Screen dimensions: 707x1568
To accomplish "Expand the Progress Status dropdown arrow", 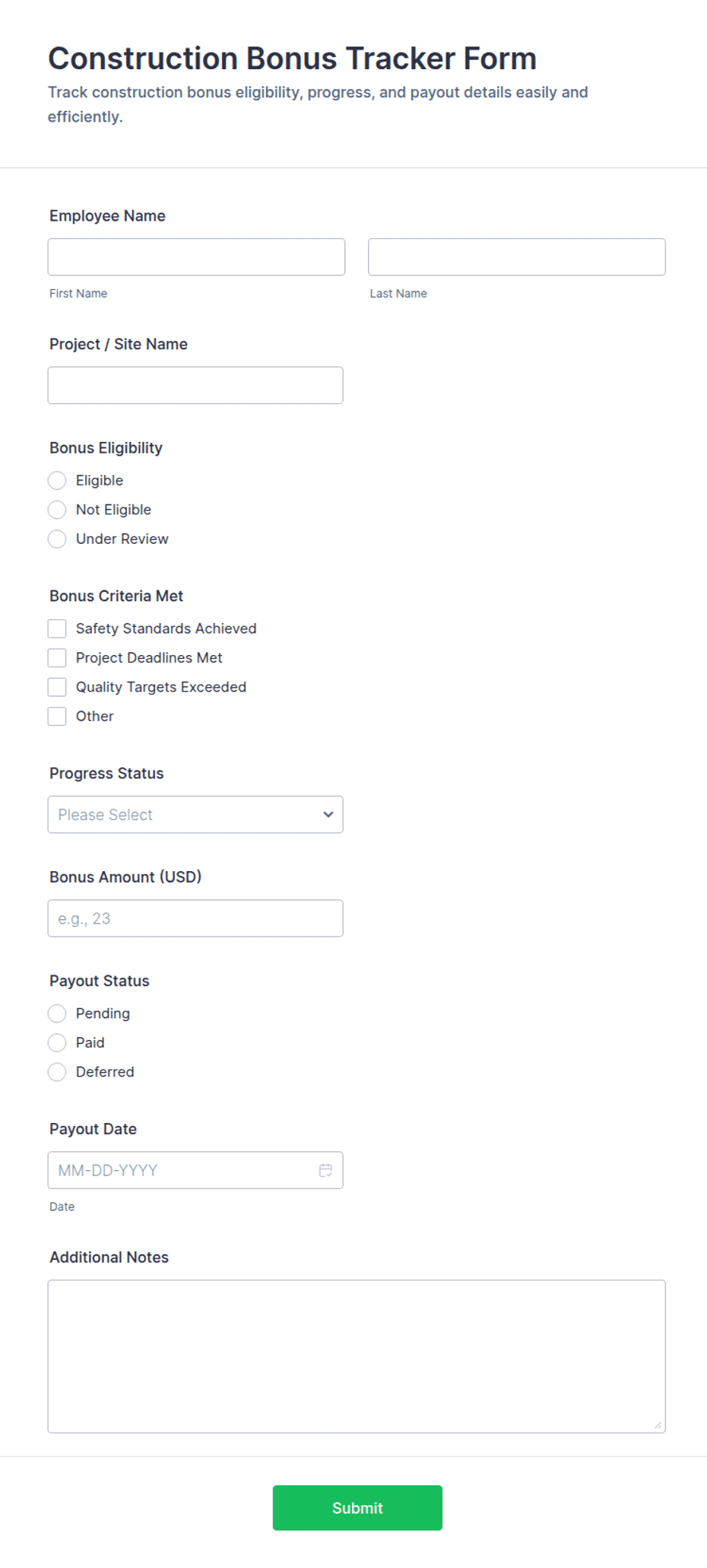I will (x=328, y=814).
